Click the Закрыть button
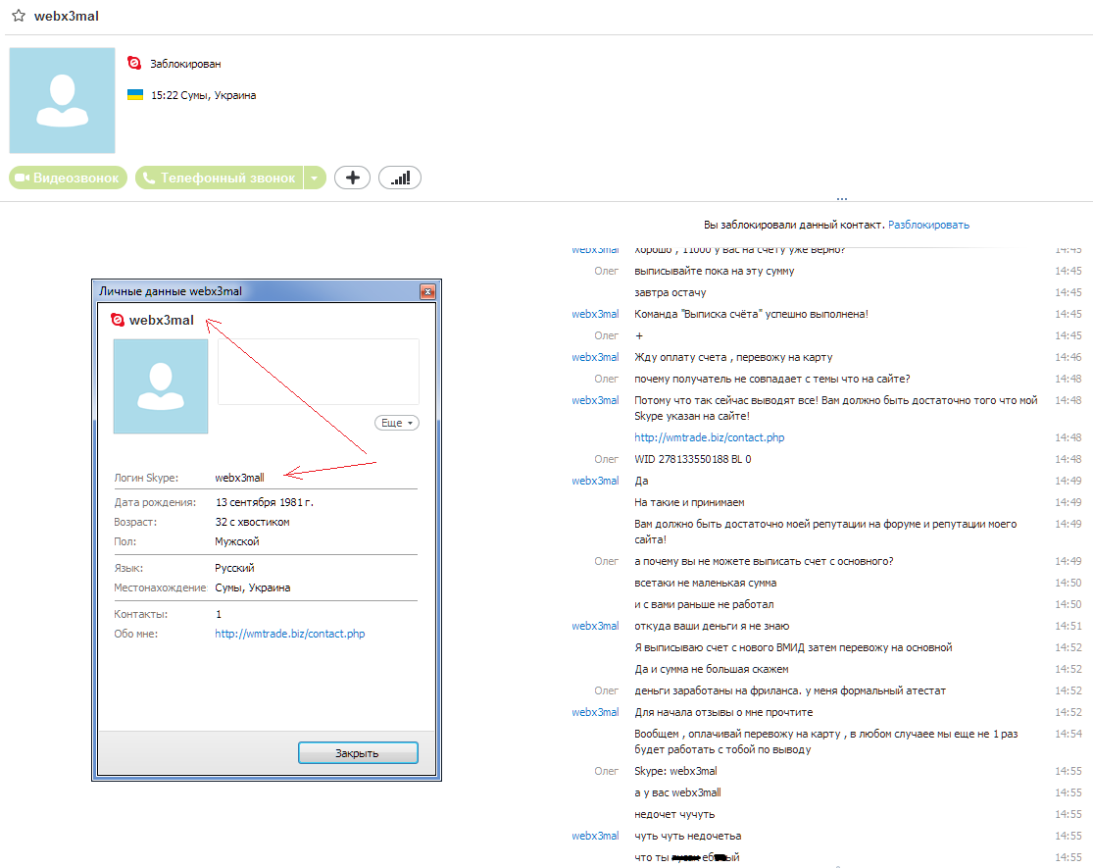The width and height of the screenshot is (1093, 868). (x=358, y=753)
